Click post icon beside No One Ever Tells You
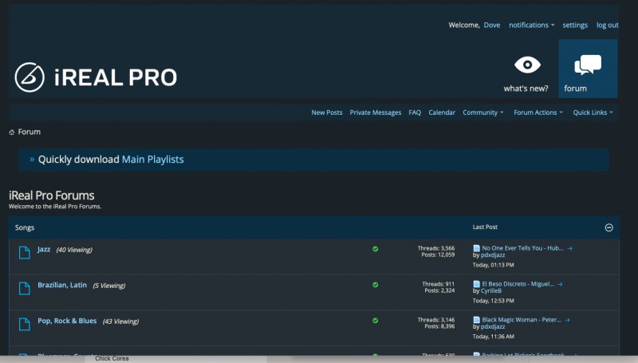 point(476,248)
